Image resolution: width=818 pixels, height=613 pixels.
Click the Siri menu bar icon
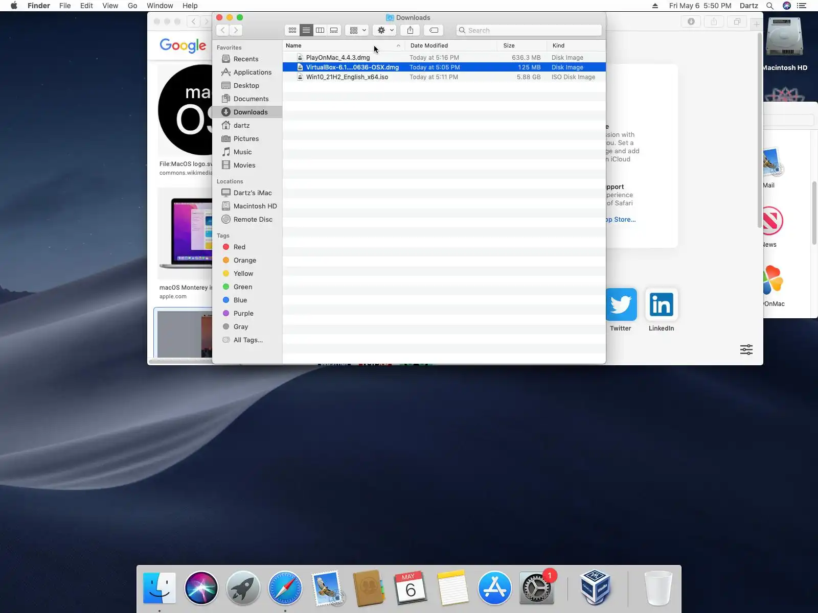click(786, 6)
